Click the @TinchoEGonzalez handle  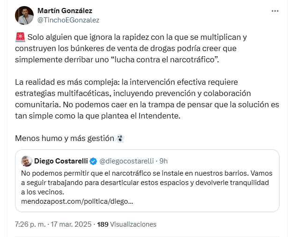[68, 20]
